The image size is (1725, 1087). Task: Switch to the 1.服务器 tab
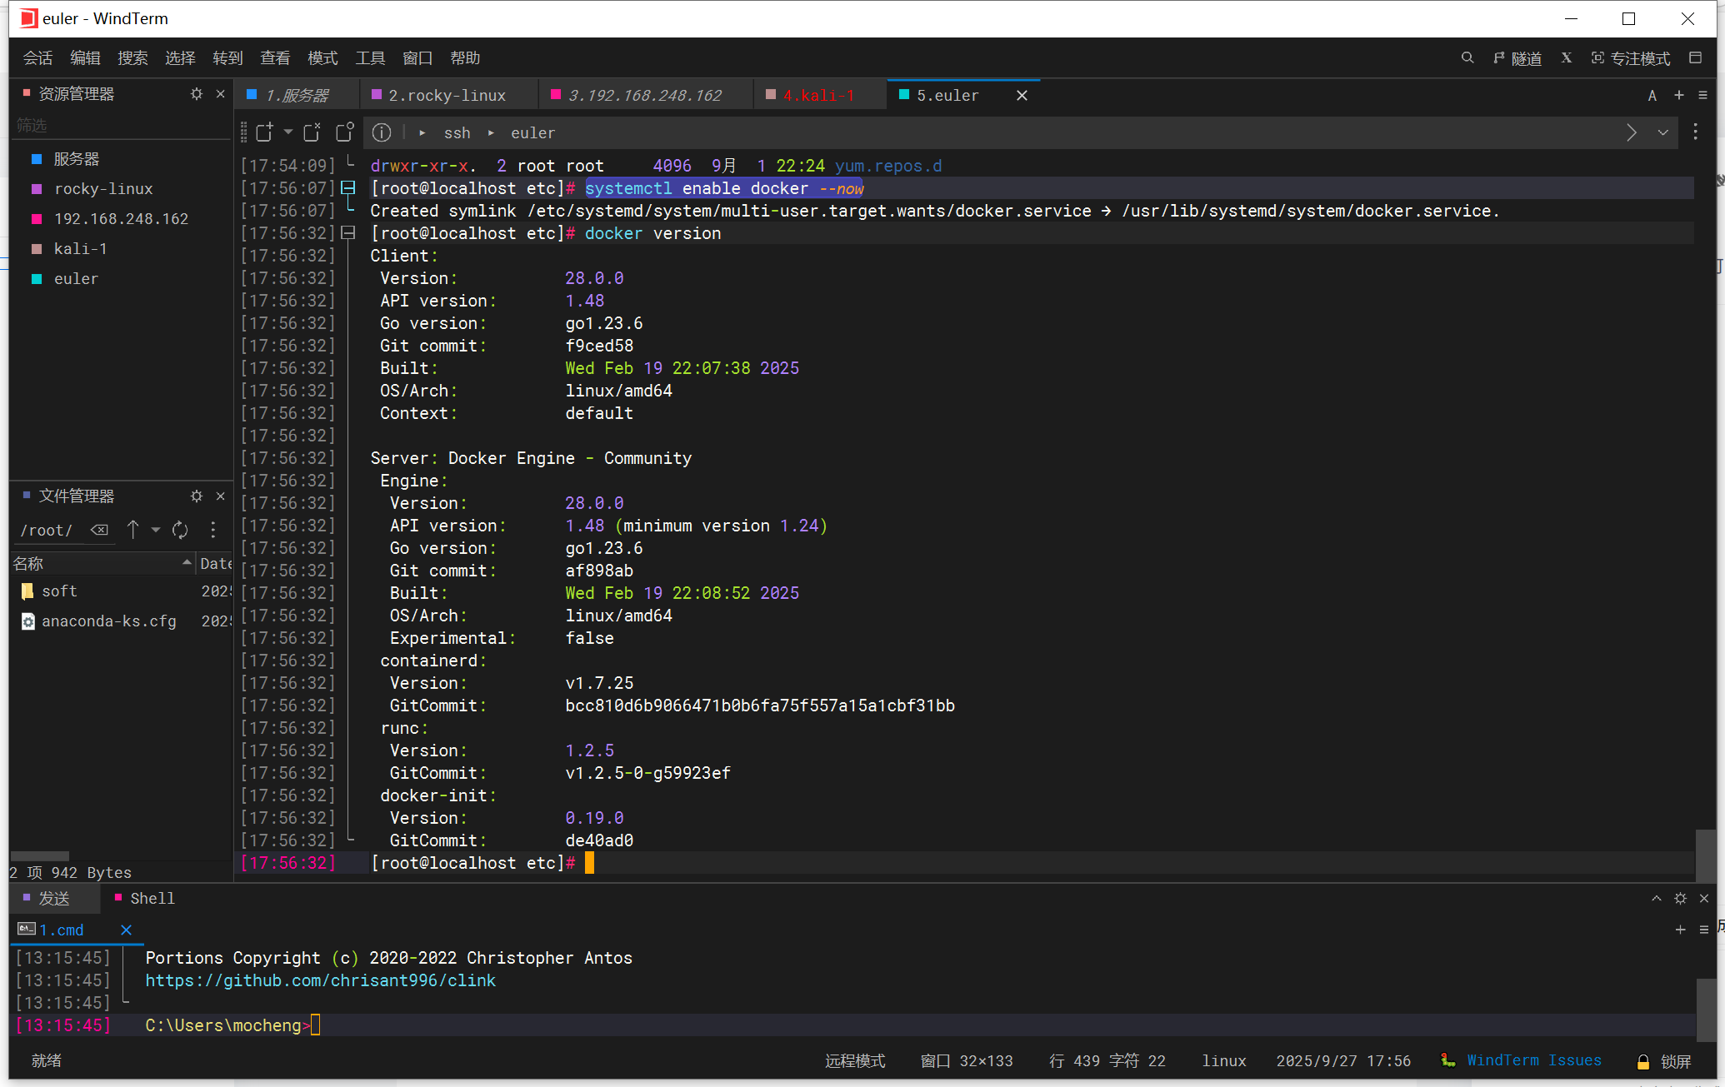(x=296, y=96)
